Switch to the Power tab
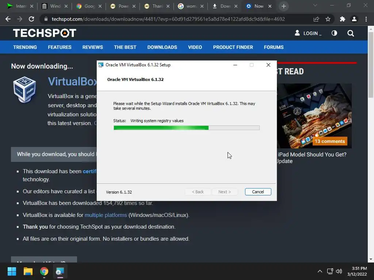The image size is (374, 280). (123, 6)
